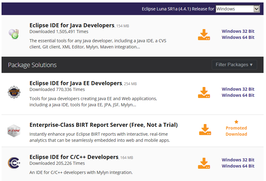Download Windows 32 Bit C/C++ IDE
The width and height of the screenshot is (266, 181).
tap(238, 160)
